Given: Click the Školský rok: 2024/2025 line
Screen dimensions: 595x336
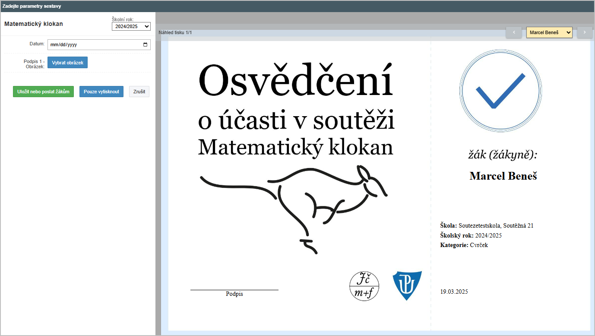Looking at the screenshot, I should pyautogui.click(x=471, y=235).
